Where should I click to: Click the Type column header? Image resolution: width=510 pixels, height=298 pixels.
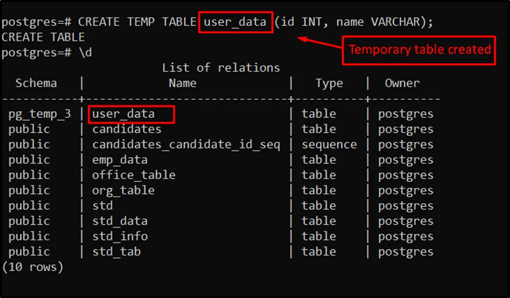click(329, 83)
